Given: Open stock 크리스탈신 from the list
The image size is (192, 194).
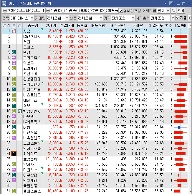Looking at the screenshot, I should pos(32,143).
